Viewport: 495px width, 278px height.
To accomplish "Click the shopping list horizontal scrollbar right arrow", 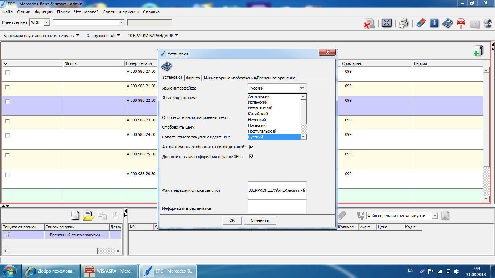I will tap(118, 251).
